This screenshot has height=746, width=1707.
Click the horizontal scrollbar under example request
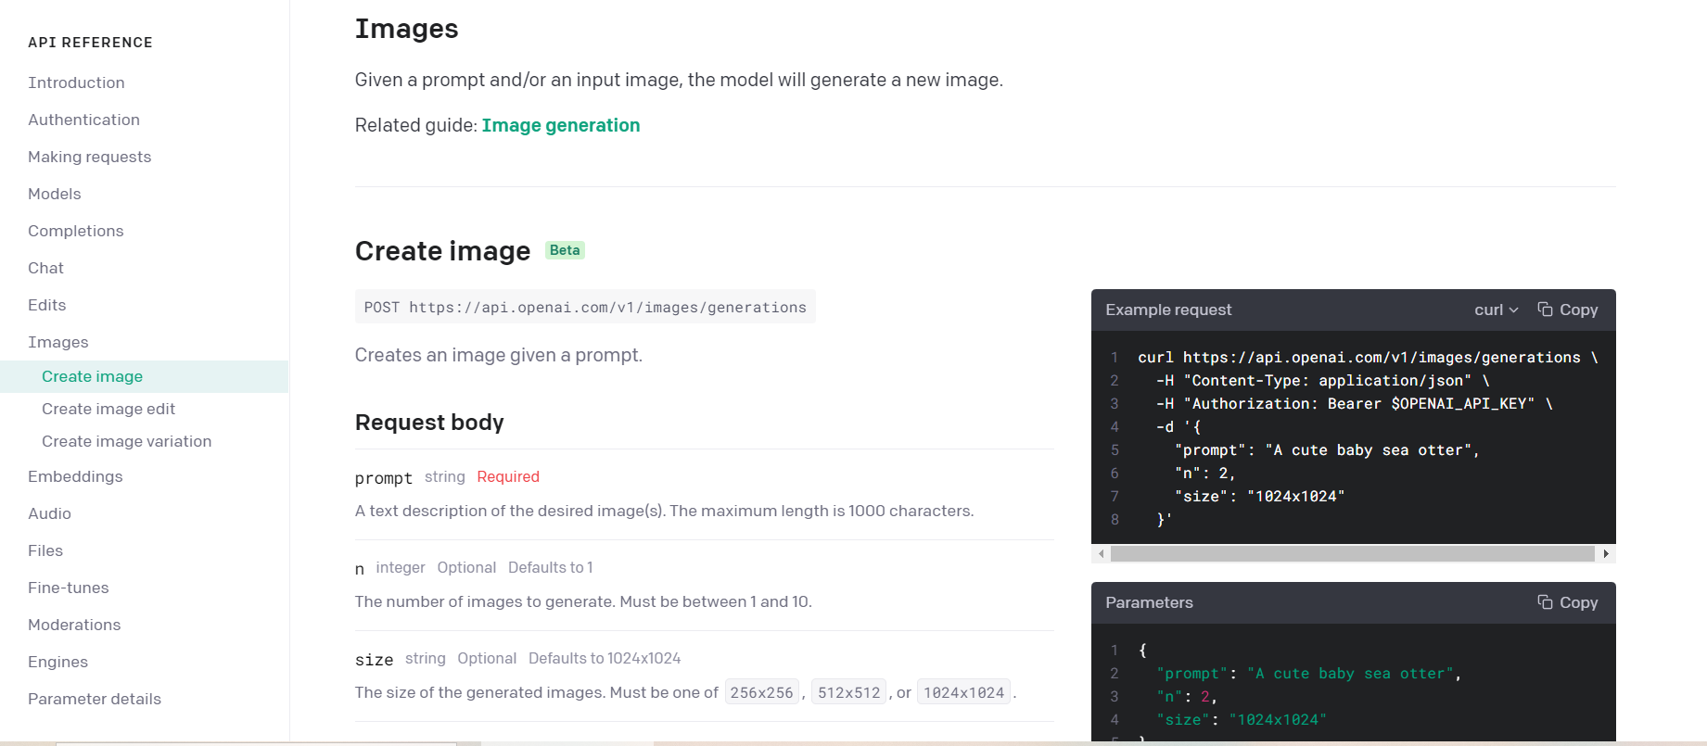click(x=1353, y=553)
